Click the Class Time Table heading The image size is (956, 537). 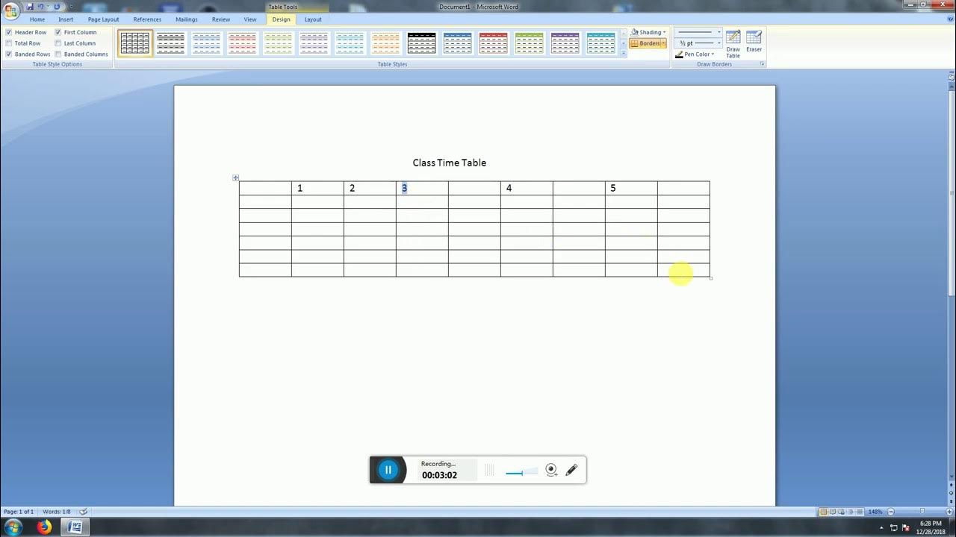[450, 163]
